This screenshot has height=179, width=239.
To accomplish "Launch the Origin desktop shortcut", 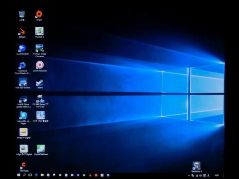I will [39, 15].
